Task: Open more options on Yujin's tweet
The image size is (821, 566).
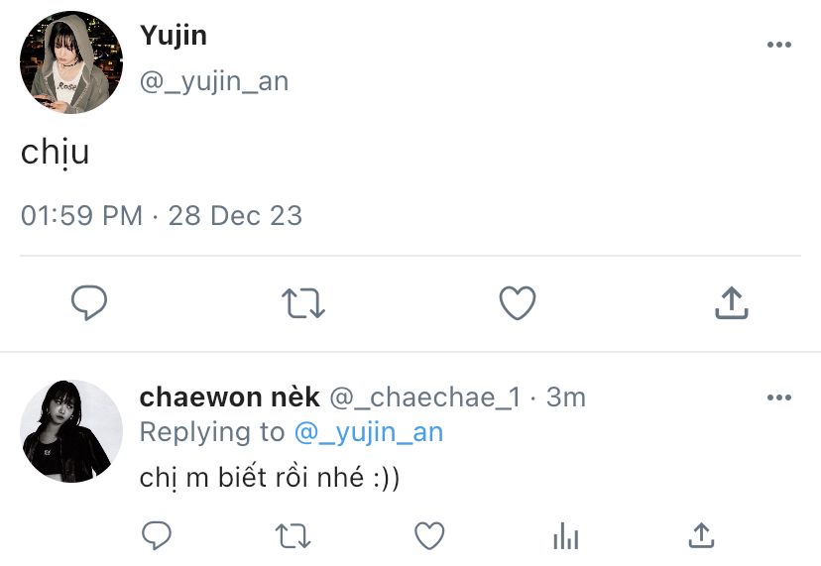Action: (x=779, y=46)
